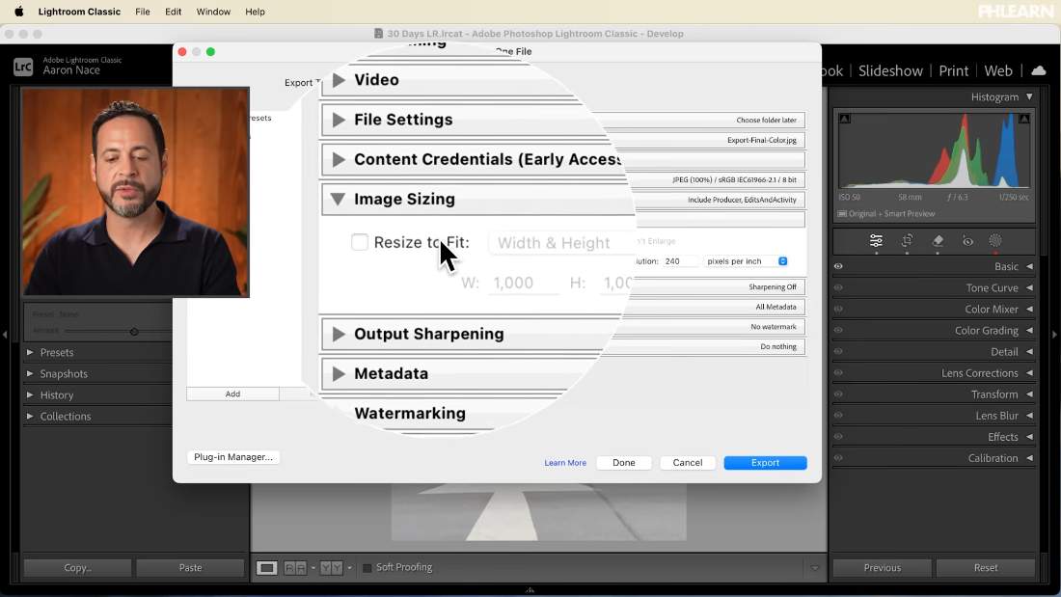Click the Done button
Image resolution: width=1061 pixels, height=597 pixels.
624,463
